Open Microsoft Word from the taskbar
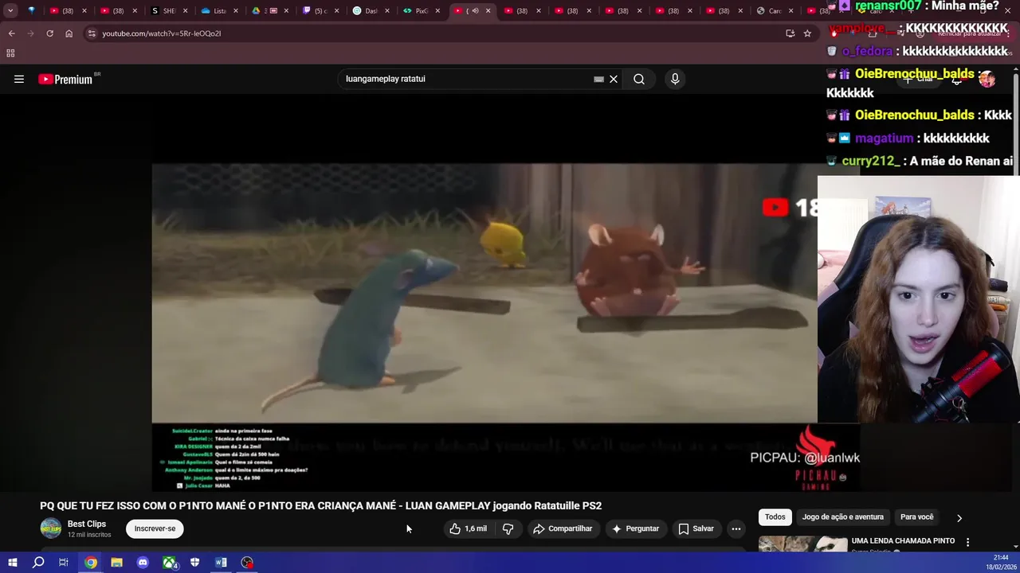This screenshot has width=1020, height=573. pyautogui.click(x=221, y=563)
